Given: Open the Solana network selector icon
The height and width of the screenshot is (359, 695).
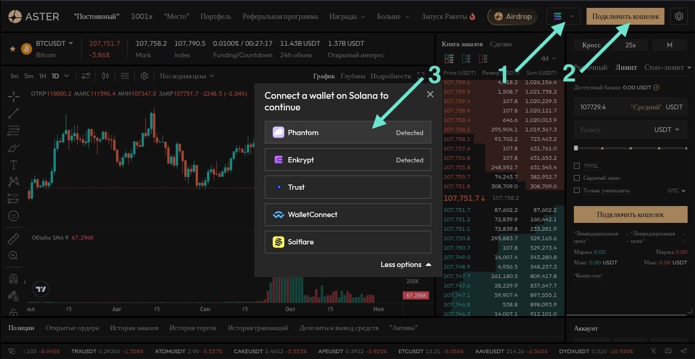Looking at the screenshot, I should coord(558,16).
